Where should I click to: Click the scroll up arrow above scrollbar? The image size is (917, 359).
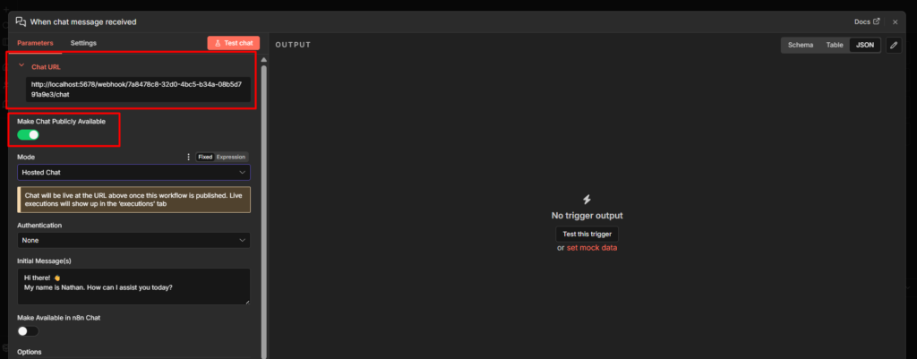click(x=264, y=60)
